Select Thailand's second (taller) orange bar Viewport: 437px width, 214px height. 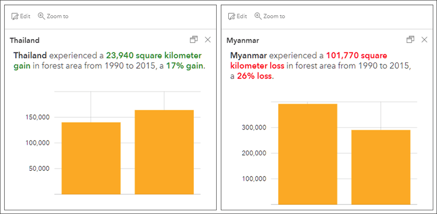[x=164, y=152]
